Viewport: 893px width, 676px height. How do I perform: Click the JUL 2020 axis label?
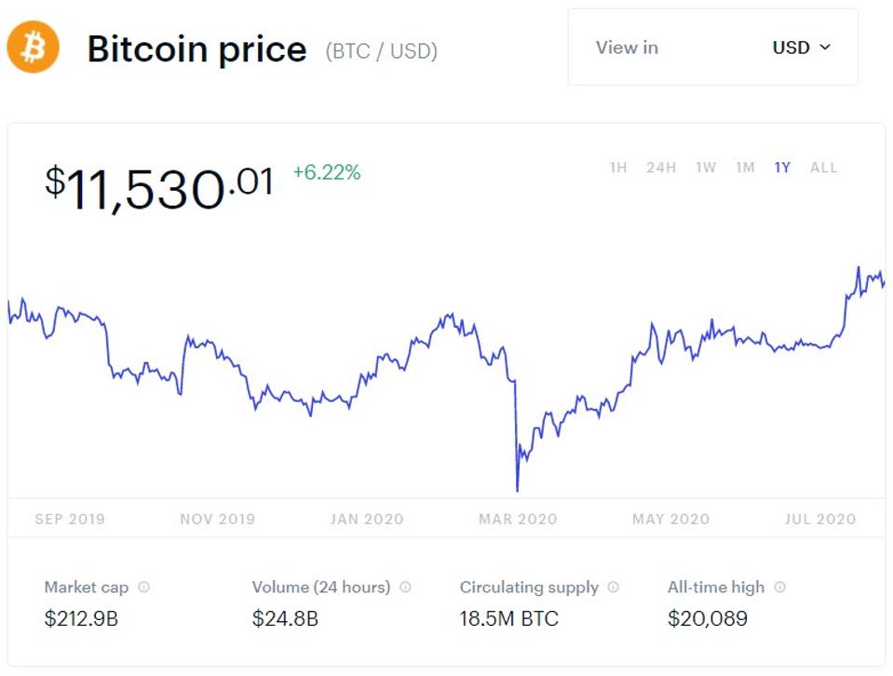tap(819, 520)
